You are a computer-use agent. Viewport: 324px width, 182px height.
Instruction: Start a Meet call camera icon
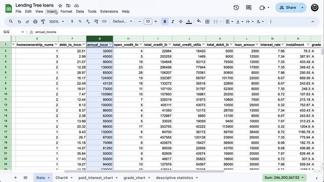coord(262,8)
